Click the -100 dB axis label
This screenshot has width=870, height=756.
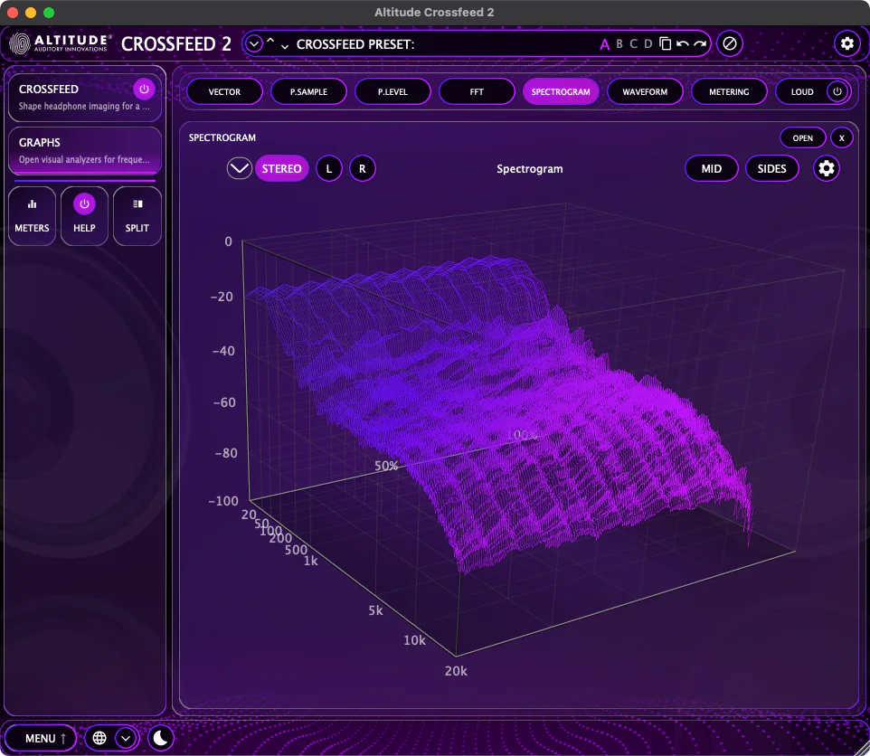click(223, 501)
